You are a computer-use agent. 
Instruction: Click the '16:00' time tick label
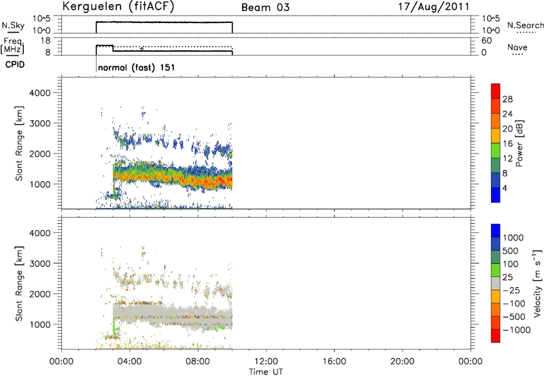tap(334, 362)
